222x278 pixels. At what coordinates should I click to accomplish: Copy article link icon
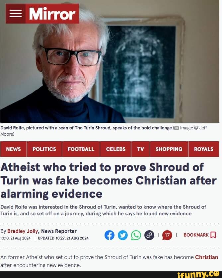(x=149, y=235)
